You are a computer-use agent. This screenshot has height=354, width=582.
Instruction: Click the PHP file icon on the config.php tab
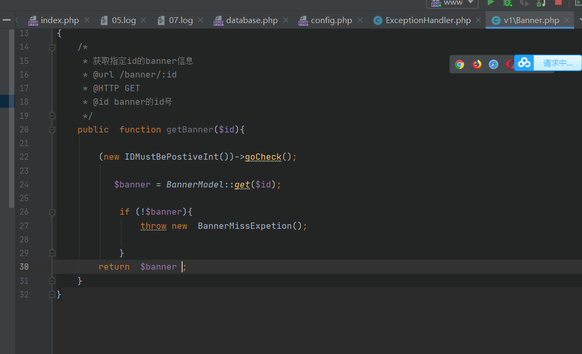pos(303,20)
